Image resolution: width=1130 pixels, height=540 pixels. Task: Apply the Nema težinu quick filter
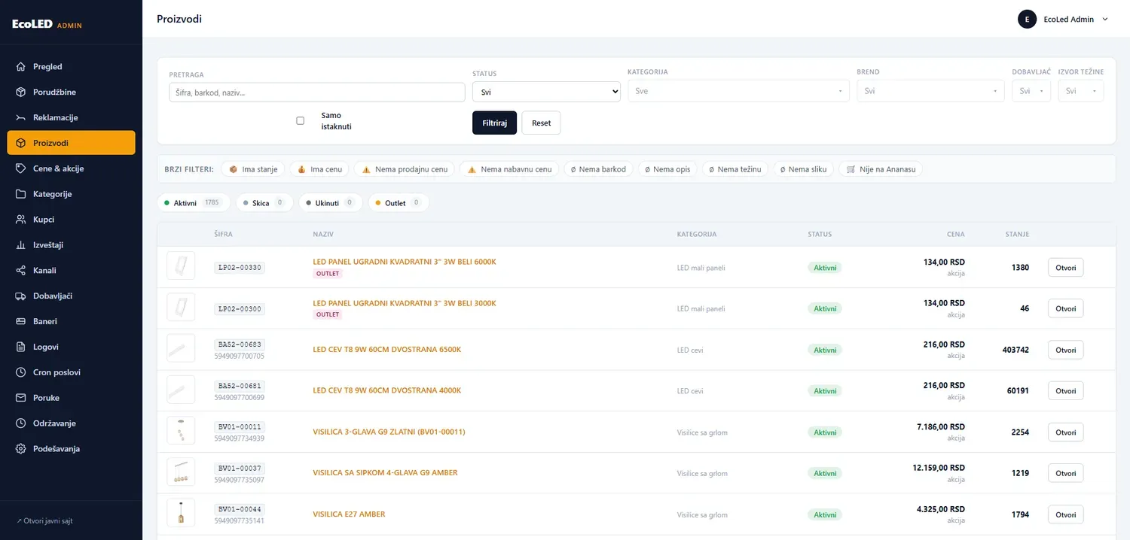[x=735, y=169]
